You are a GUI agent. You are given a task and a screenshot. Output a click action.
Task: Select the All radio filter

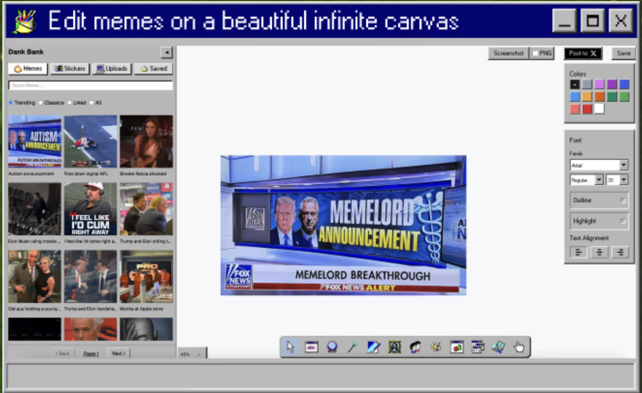[92, 103]
